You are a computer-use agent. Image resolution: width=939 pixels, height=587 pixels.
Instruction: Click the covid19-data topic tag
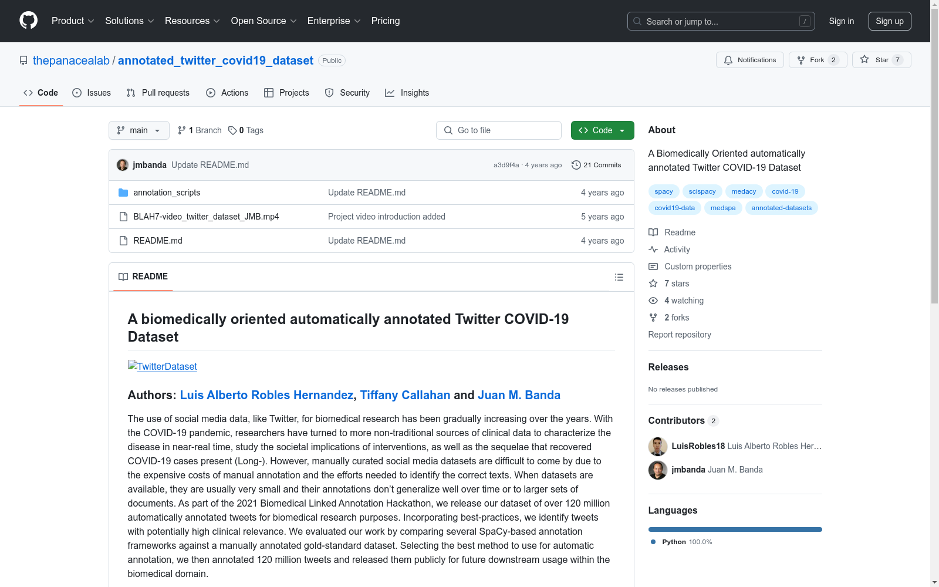pos(675,208)
